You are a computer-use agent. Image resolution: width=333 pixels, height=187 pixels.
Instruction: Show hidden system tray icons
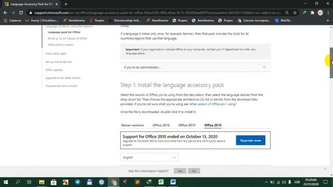pos(266,182)
